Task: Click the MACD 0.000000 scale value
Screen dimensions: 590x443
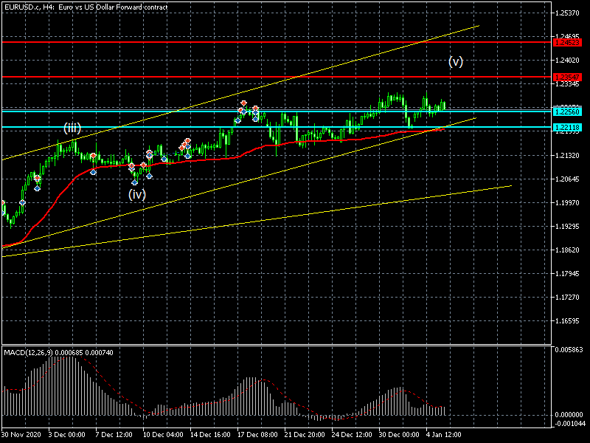Action: tap(571, 414)
